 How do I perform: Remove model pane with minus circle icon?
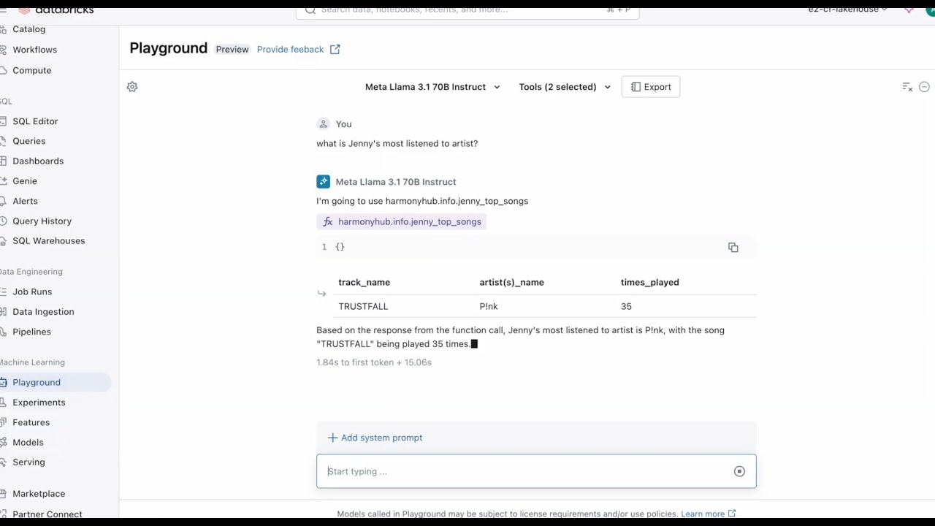(x=924, y=87)
